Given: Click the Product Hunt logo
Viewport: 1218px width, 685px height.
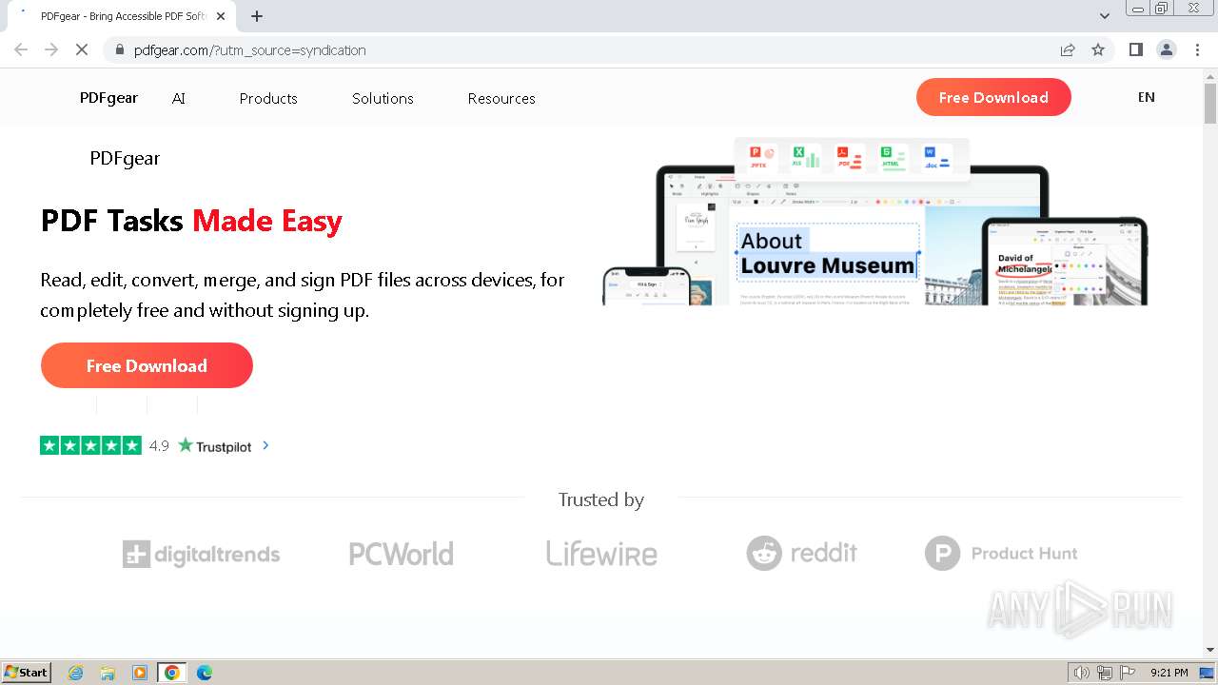Looking at the screenshot, I should 1001,553.
